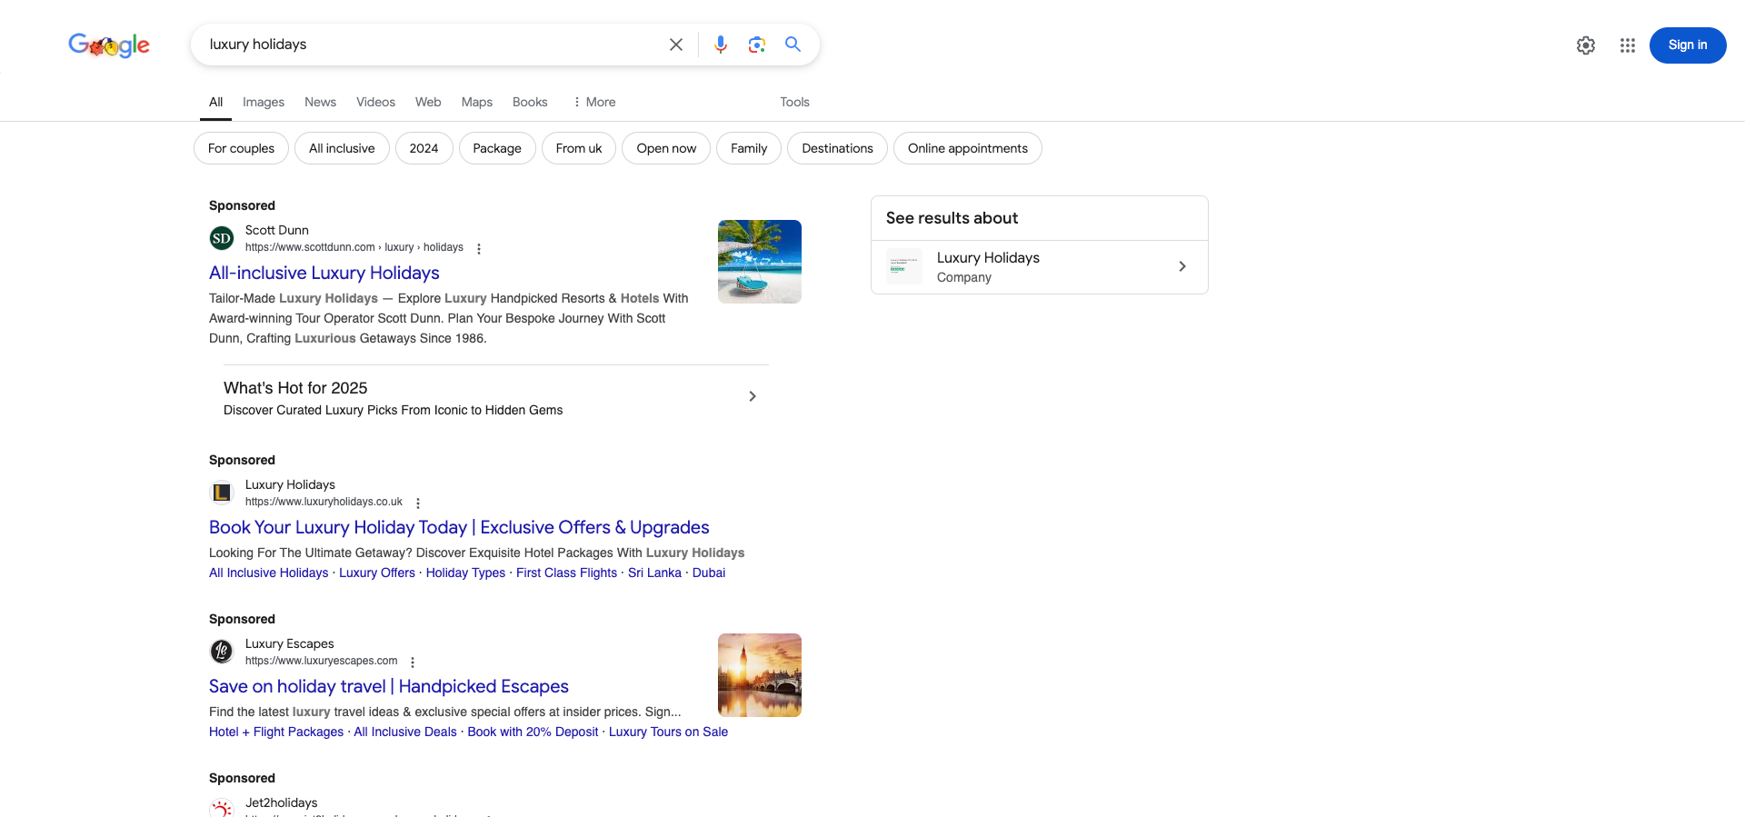Open the First Class Flights sitelink
Viewport: 1745px width, 817px height.
566,573
